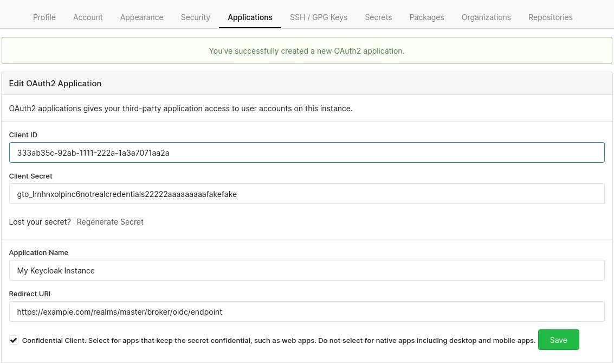614x363 pixels.
Task: Open the Account settings tab
Action: point(88,17)
